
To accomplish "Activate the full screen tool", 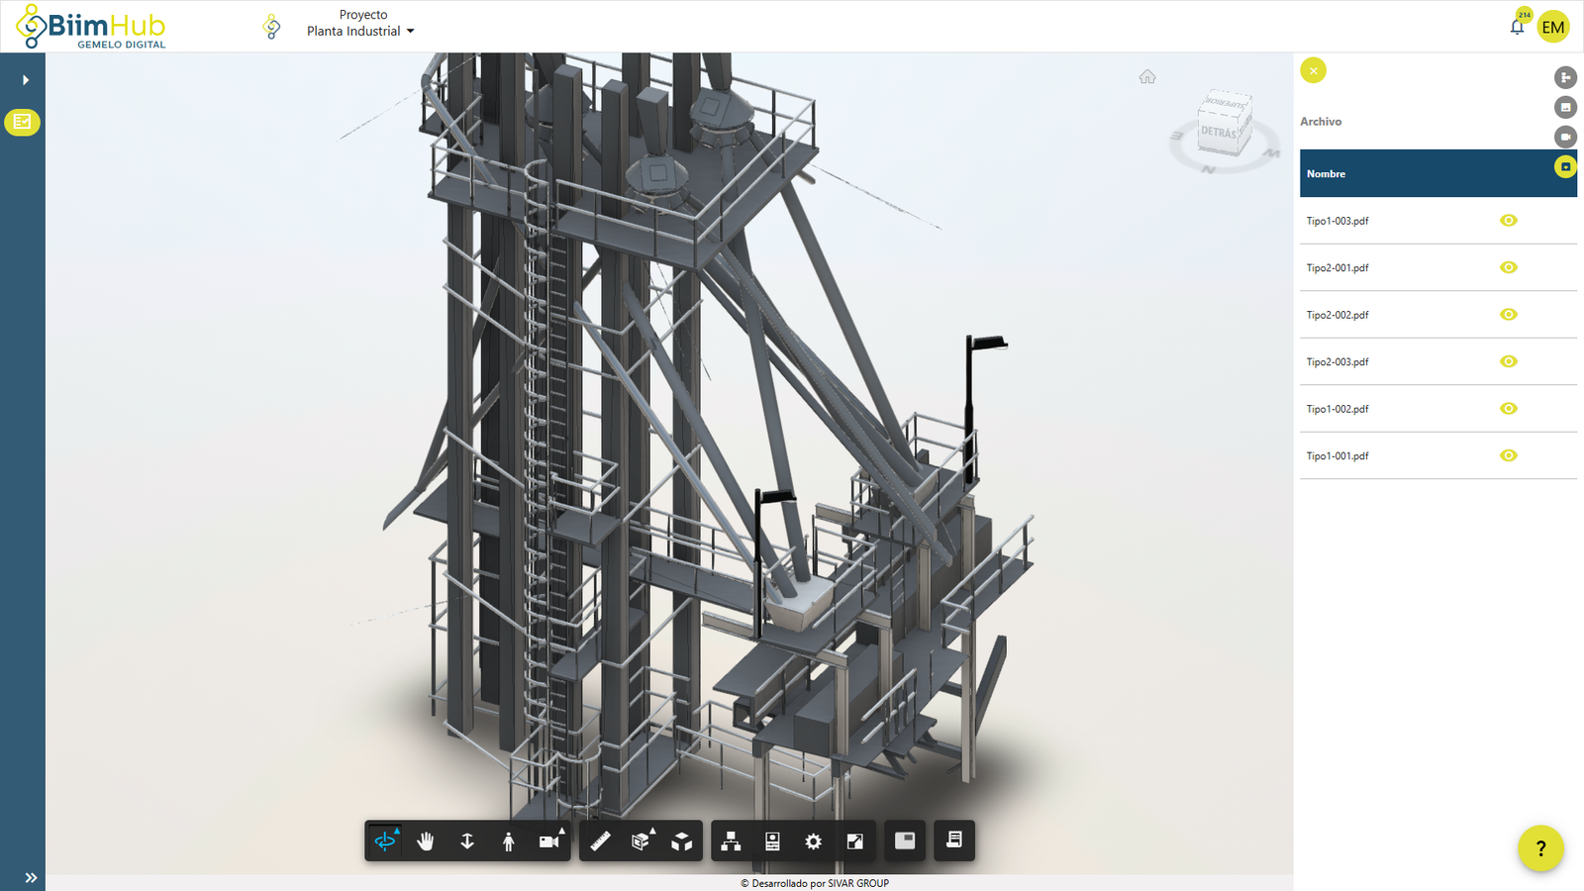I will 855,841.
